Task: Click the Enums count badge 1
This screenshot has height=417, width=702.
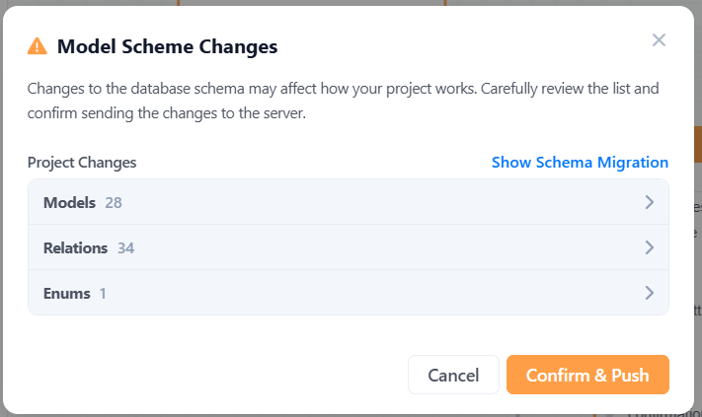Action: (x=103, y=294)
